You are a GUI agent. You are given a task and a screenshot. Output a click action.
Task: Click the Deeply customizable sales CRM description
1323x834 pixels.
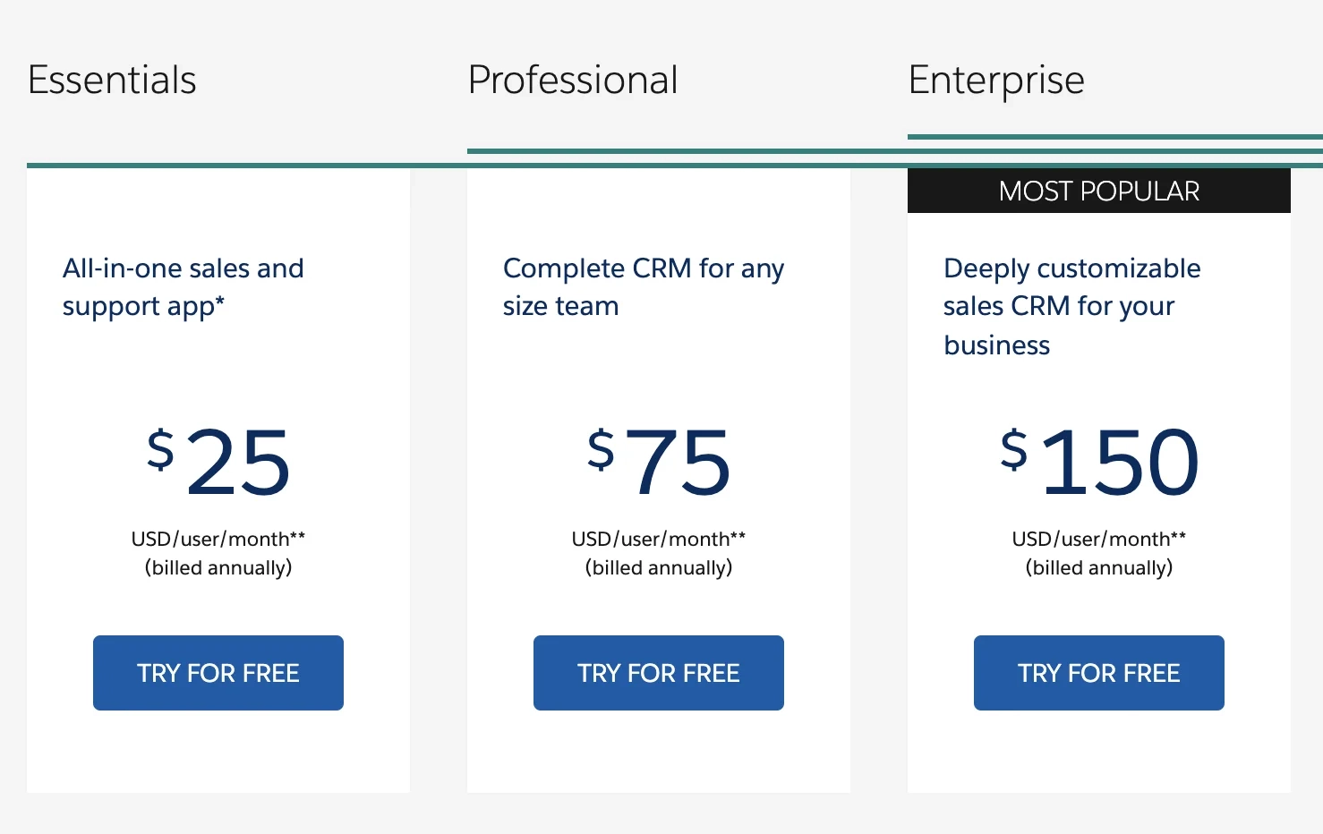point(1071,306)
